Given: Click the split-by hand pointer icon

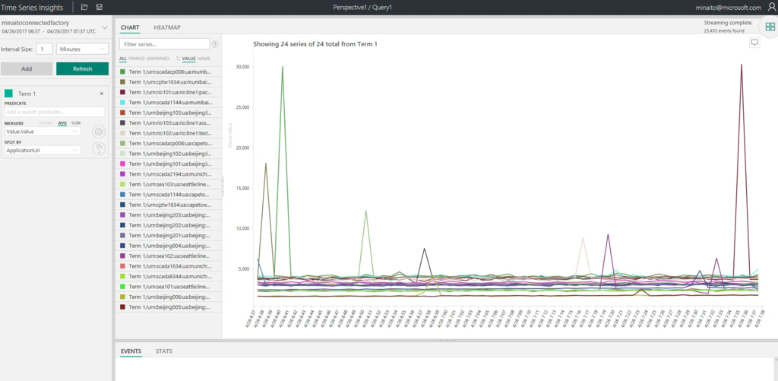Looking at the screenshot, I should [99, 149].
